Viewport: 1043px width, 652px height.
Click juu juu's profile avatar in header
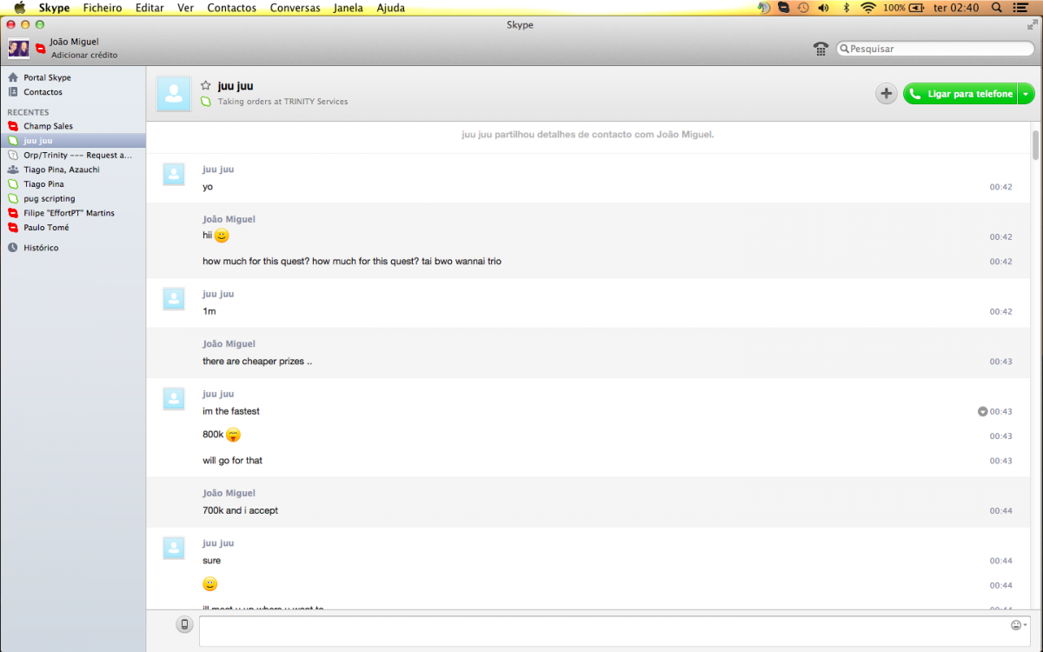[x=174, y=94]
